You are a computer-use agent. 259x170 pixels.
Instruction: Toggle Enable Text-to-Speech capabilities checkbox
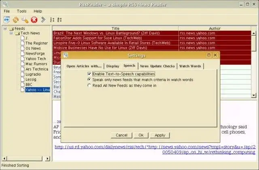click(89, 74)
